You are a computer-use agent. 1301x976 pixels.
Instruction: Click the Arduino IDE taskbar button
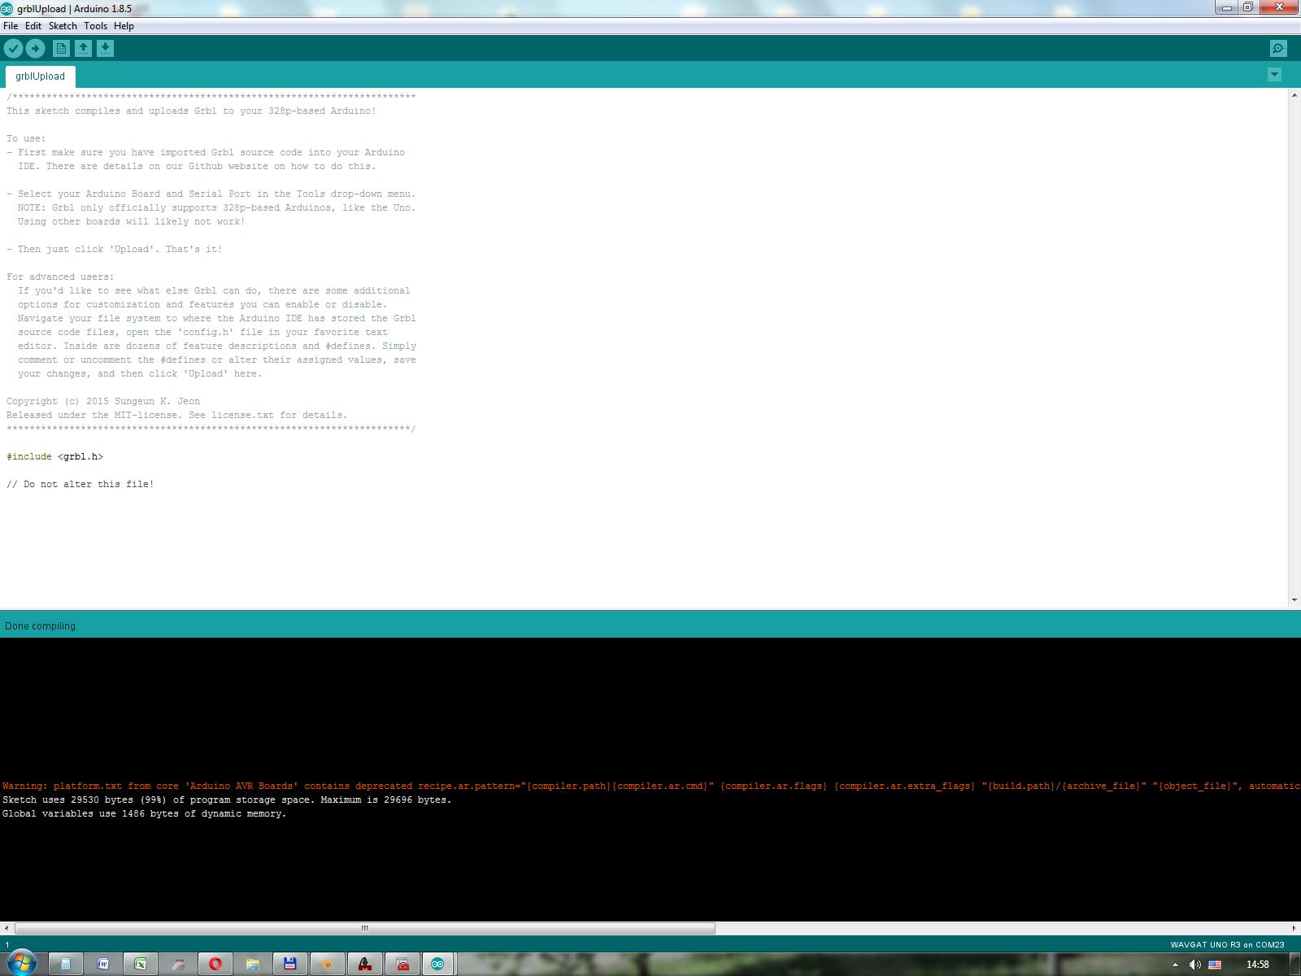(437, 965)
